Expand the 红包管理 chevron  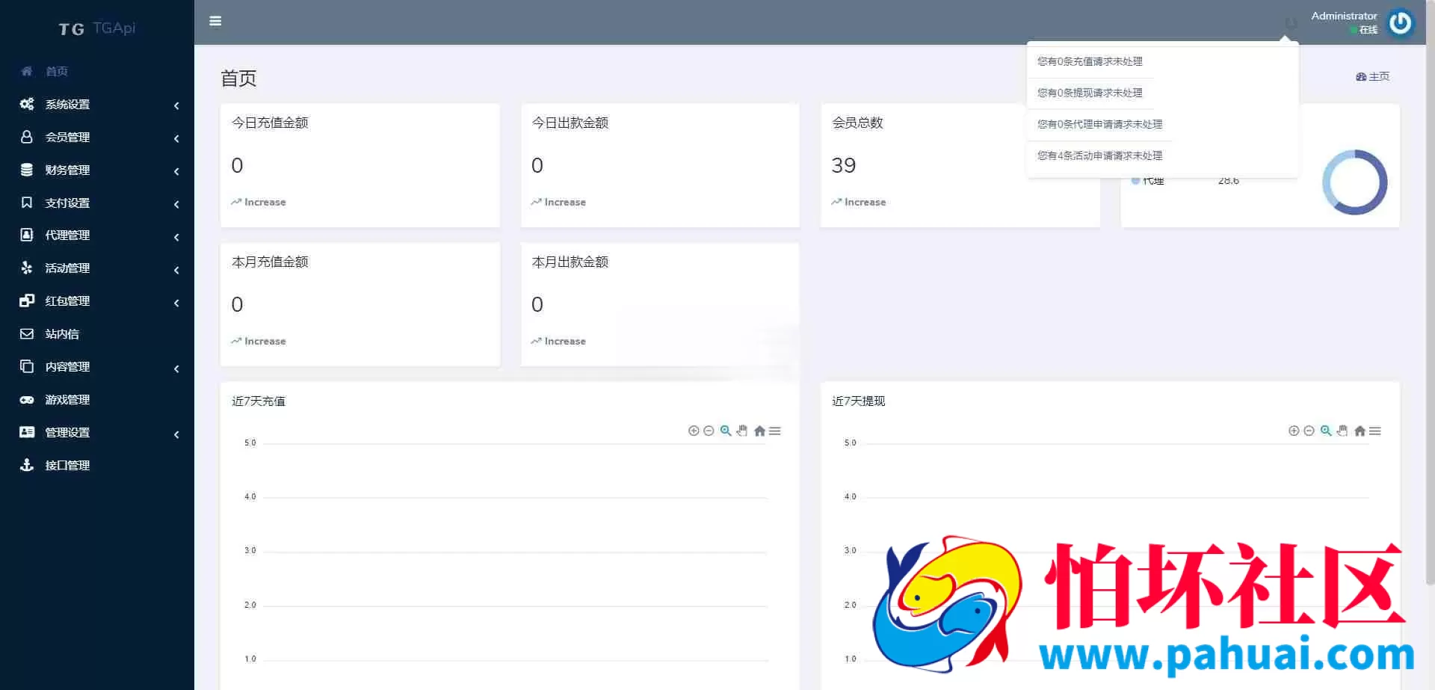coord(176,303)
